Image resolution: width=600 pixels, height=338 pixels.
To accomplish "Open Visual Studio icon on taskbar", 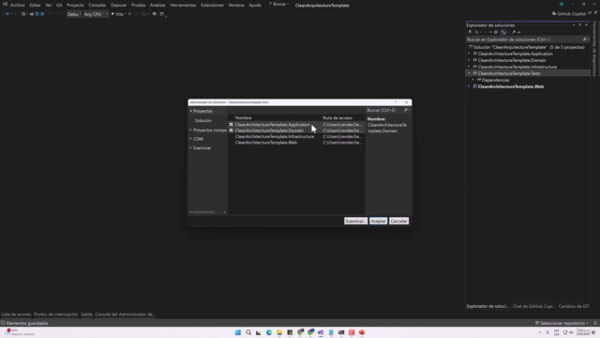I will 321,332.
